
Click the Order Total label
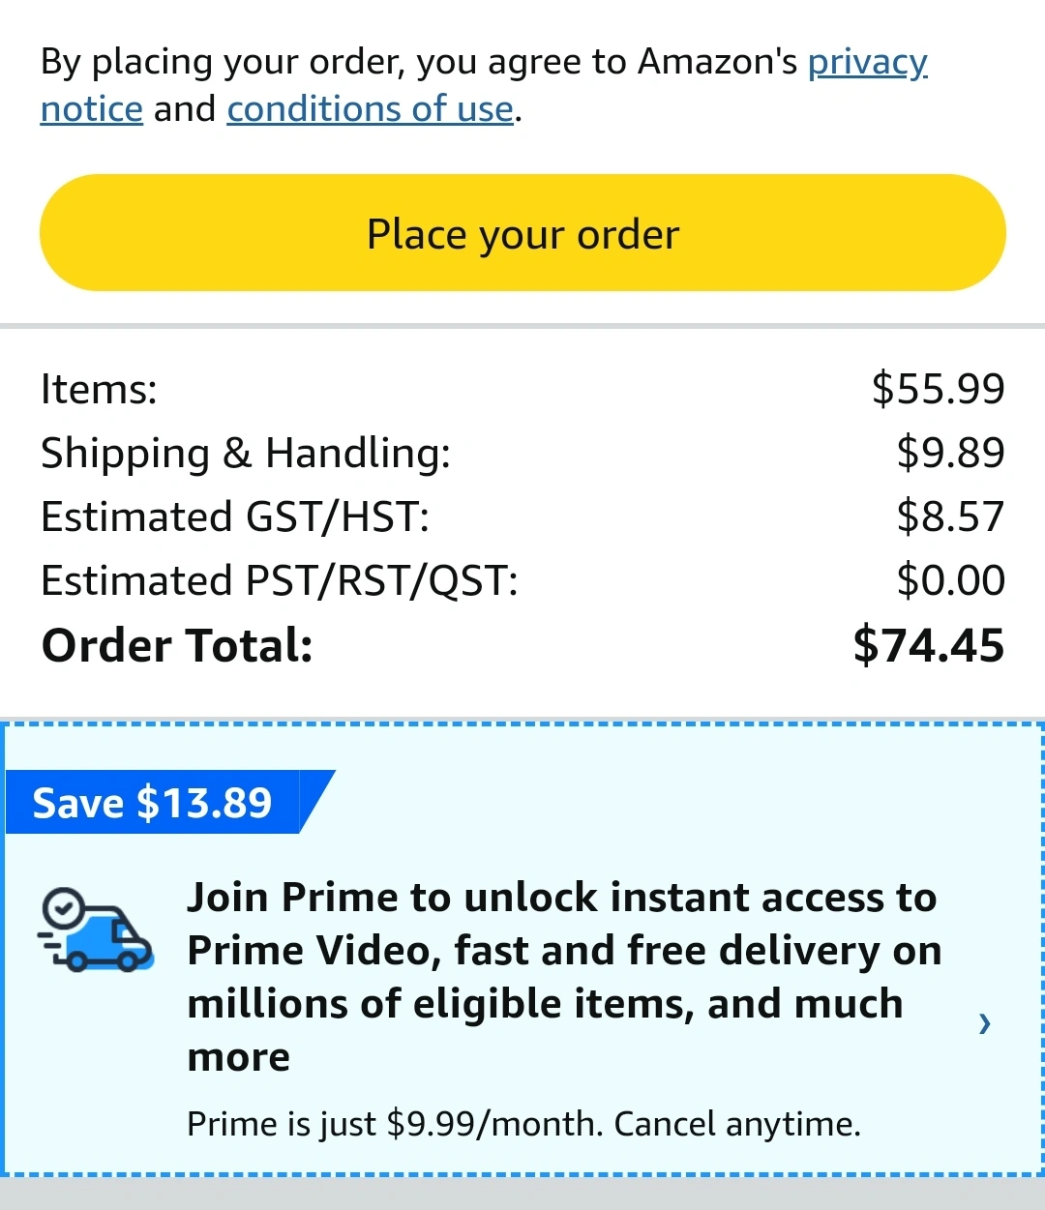click(177, 645)
